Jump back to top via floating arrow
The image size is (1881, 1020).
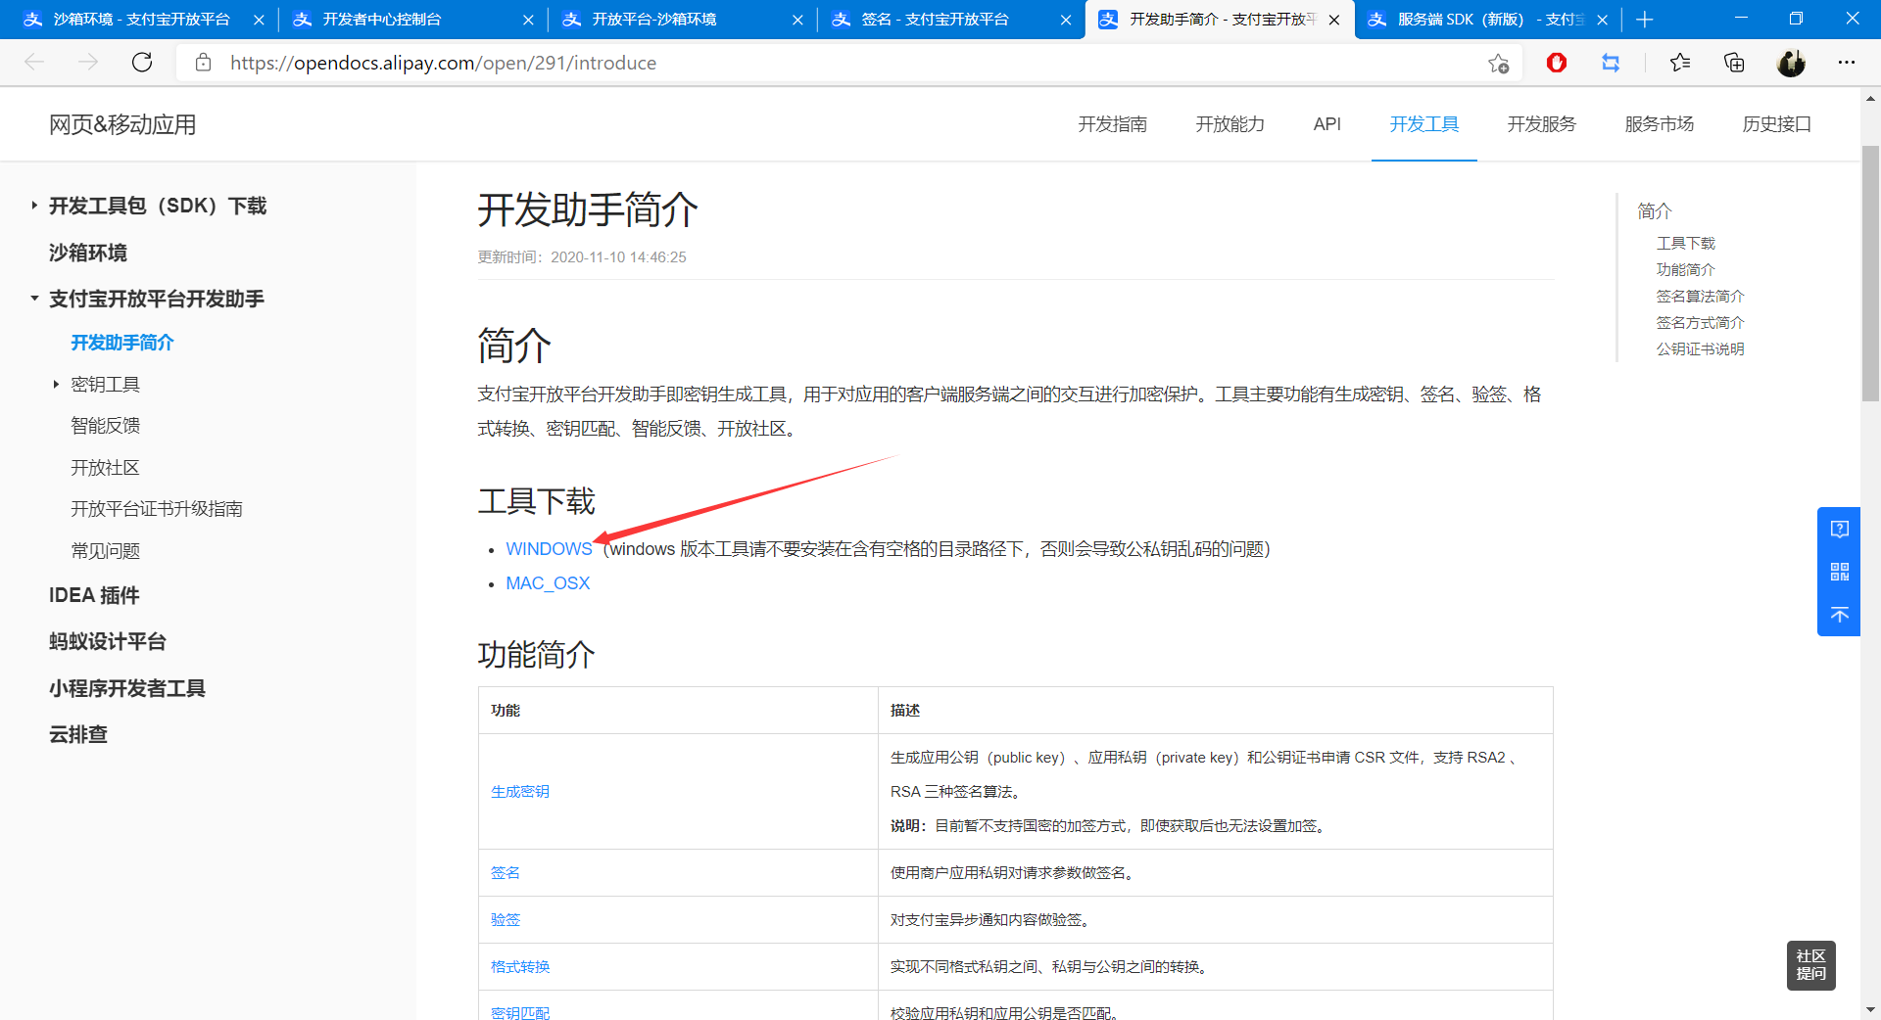point(1839,615)
